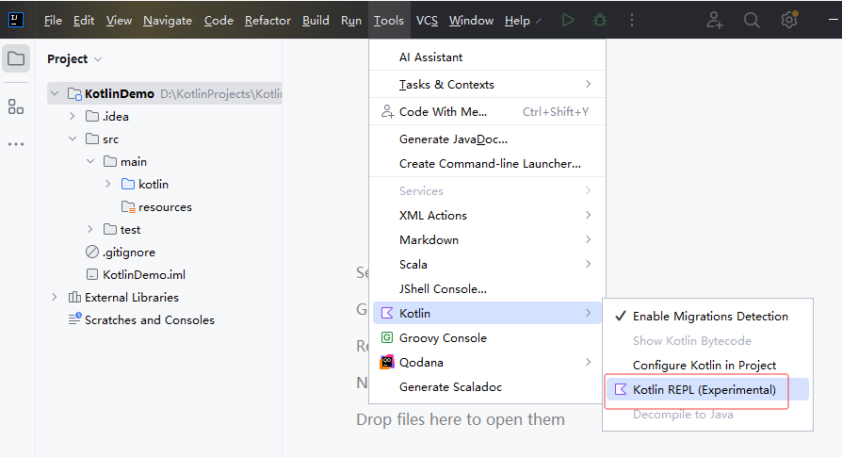Click the .idea folder icon

(x=92, y=116)
